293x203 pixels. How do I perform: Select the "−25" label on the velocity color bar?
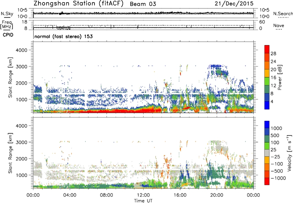coord(275,156)
